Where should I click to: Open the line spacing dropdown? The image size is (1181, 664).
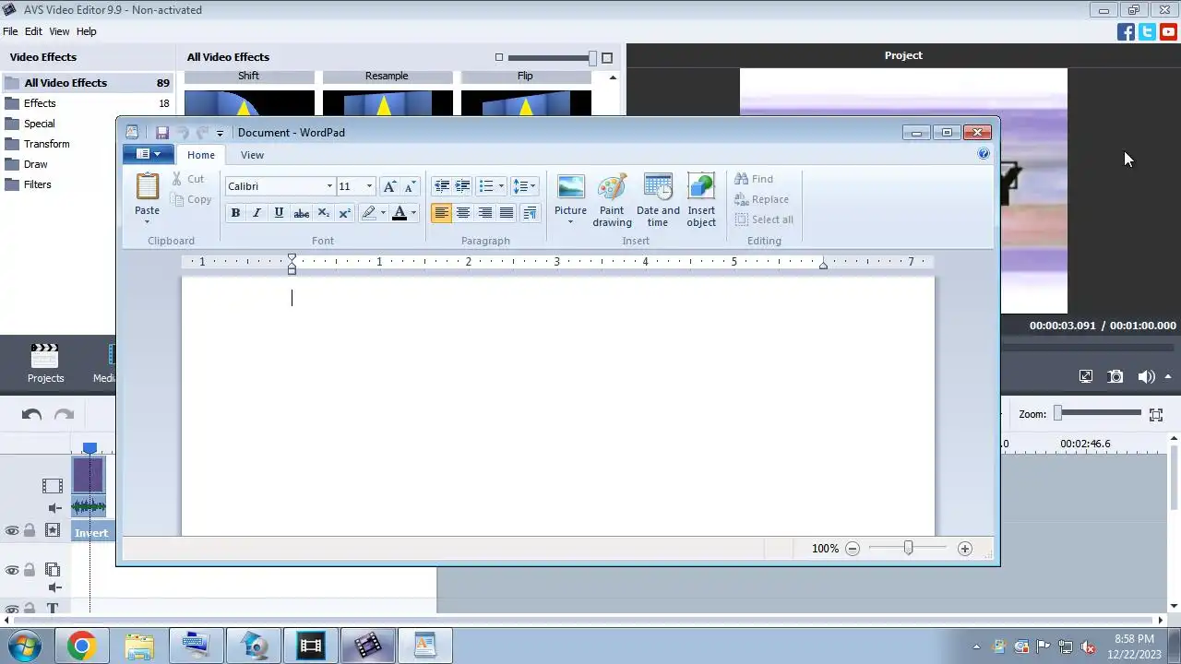click(524, 186)
